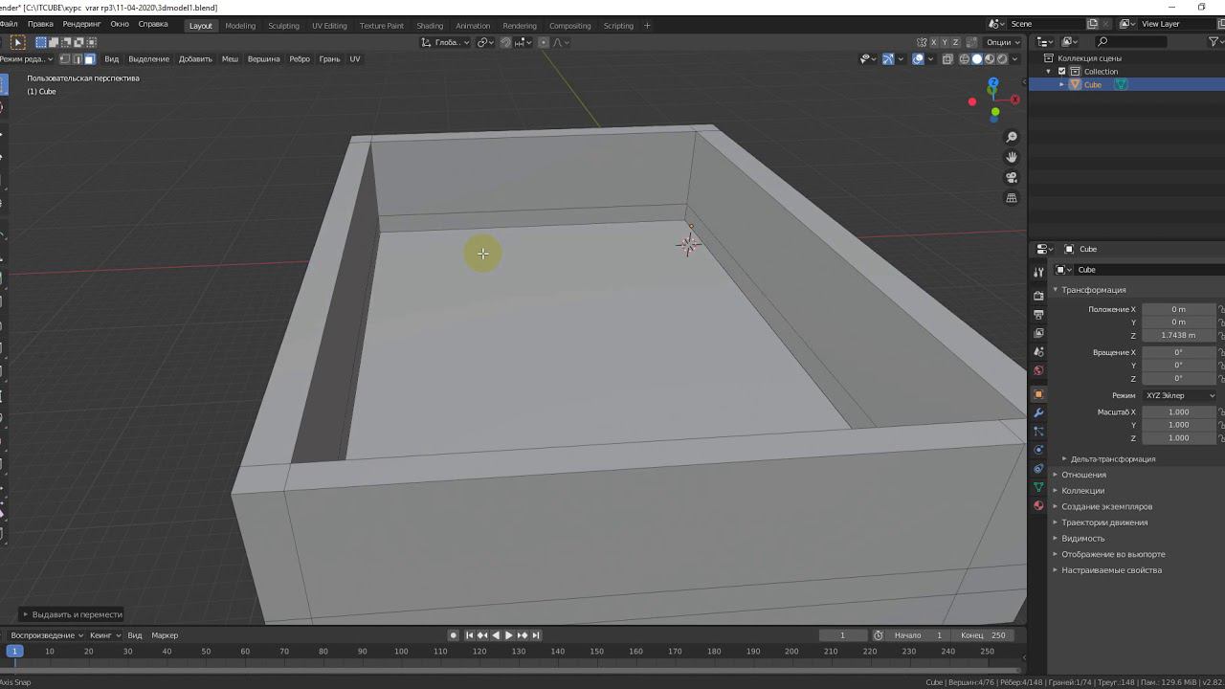This screenshot has width=1225, height=689.
Task: Open the Object Data mesh properties tab
Action: click(x=1038, y=487)
